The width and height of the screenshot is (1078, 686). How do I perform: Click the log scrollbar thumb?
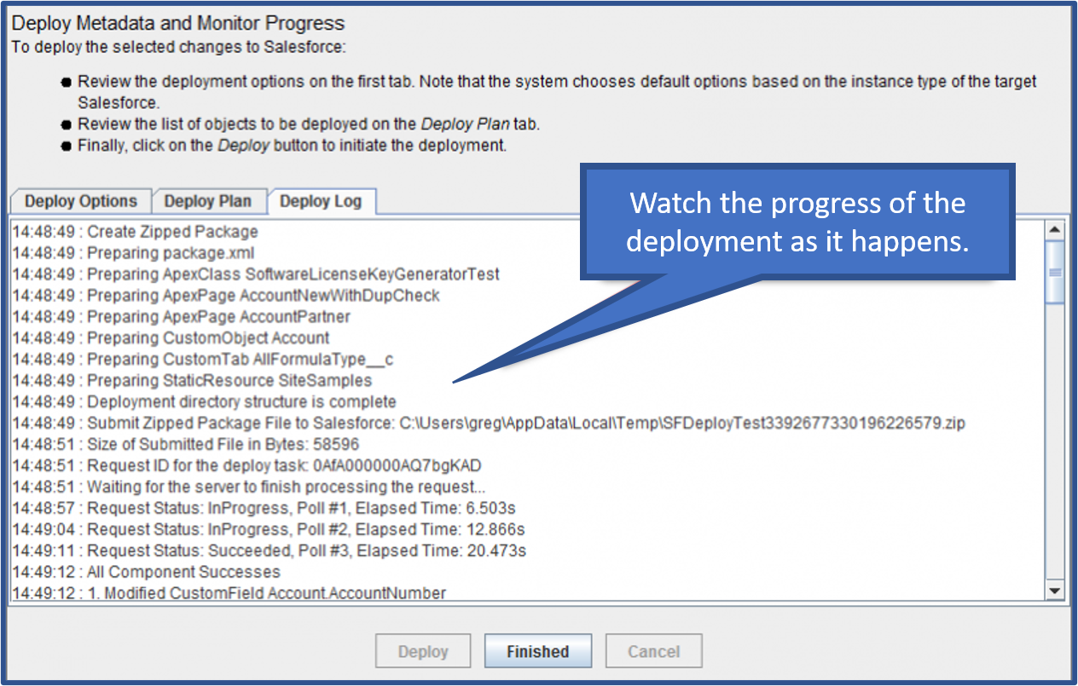(x=1055, y=272)
